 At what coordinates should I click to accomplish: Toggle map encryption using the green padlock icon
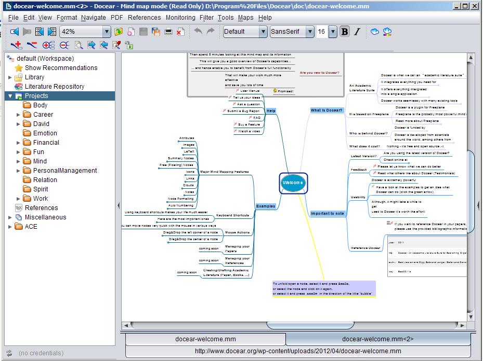coord(129,45)
